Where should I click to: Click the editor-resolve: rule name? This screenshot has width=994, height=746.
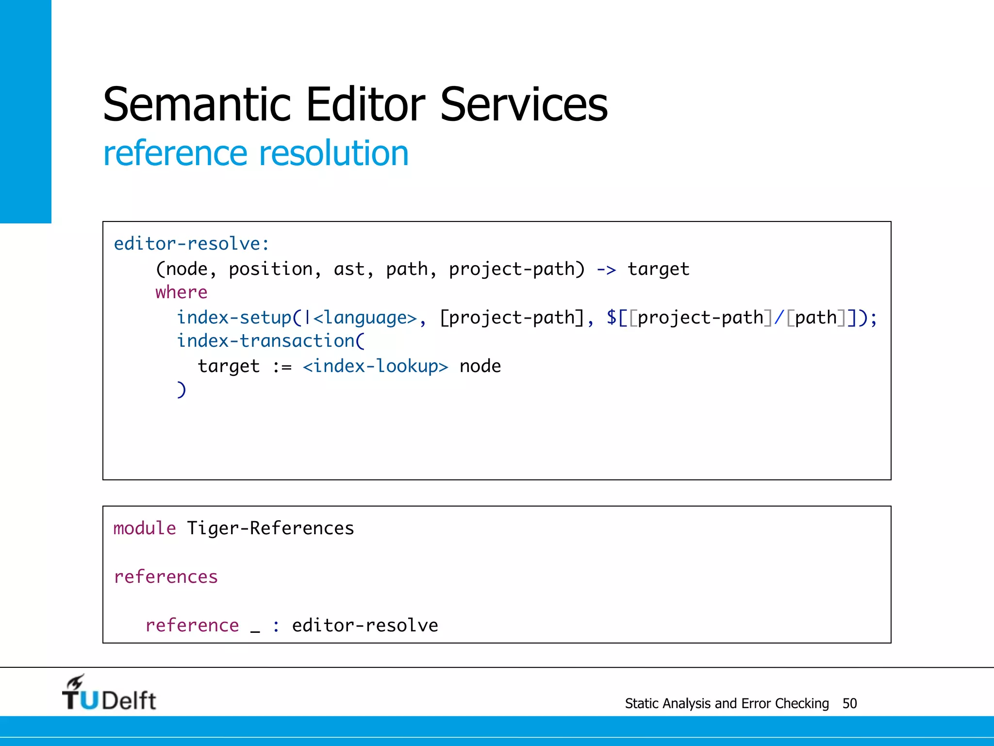coord(191,243)
